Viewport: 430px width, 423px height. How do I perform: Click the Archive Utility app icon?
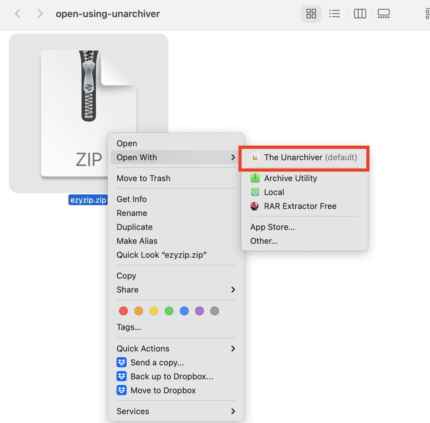click(x=255, y=178)
